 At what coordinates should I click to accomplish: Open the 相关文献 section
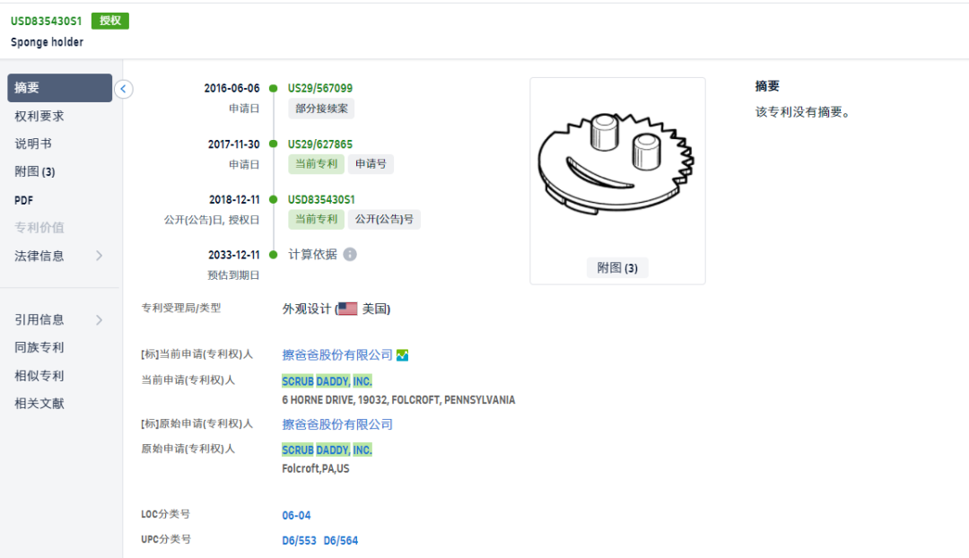(x=39, y=404)
